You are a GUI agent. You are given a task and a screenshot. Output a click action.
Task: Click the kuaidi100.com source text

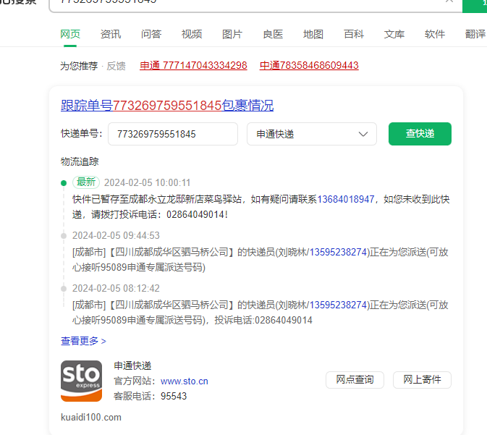pos(91,418)
